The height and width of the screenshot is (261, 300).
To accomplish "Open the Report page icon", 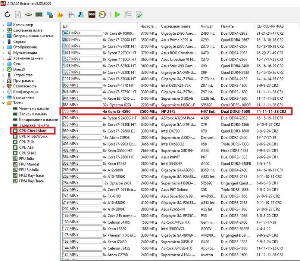I will pyautogui.click(x=18, y=15).
